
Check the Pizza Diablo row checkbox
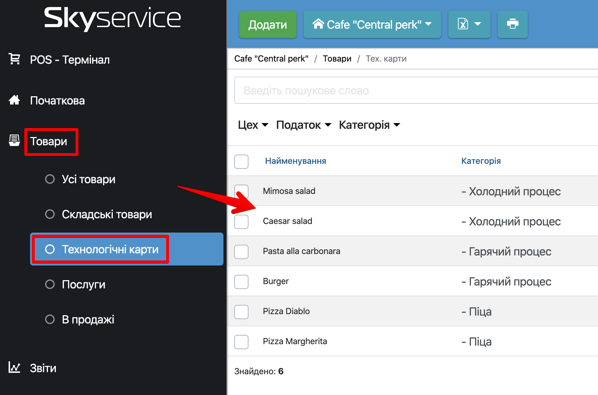241,312
